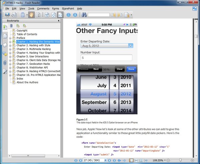Select the Hand tool
200x164 pixels.
(x=31, y=15)
